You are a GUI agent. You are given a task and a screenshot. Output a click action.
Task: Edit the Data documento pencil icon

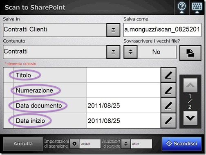pos(168,106)
